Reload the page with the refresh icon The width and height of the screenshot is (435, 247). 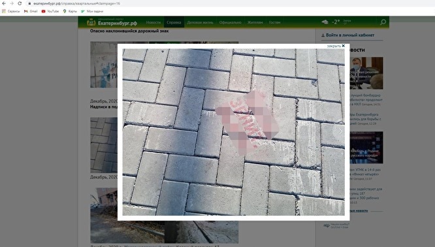coord(20,4)
